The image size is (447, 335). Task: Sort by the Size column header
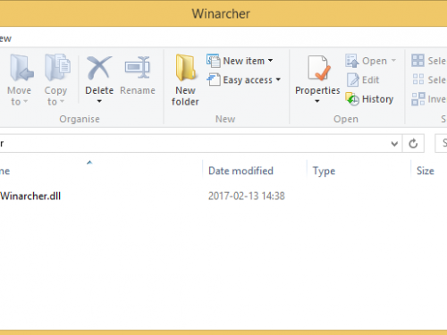[x=426, y=171]
